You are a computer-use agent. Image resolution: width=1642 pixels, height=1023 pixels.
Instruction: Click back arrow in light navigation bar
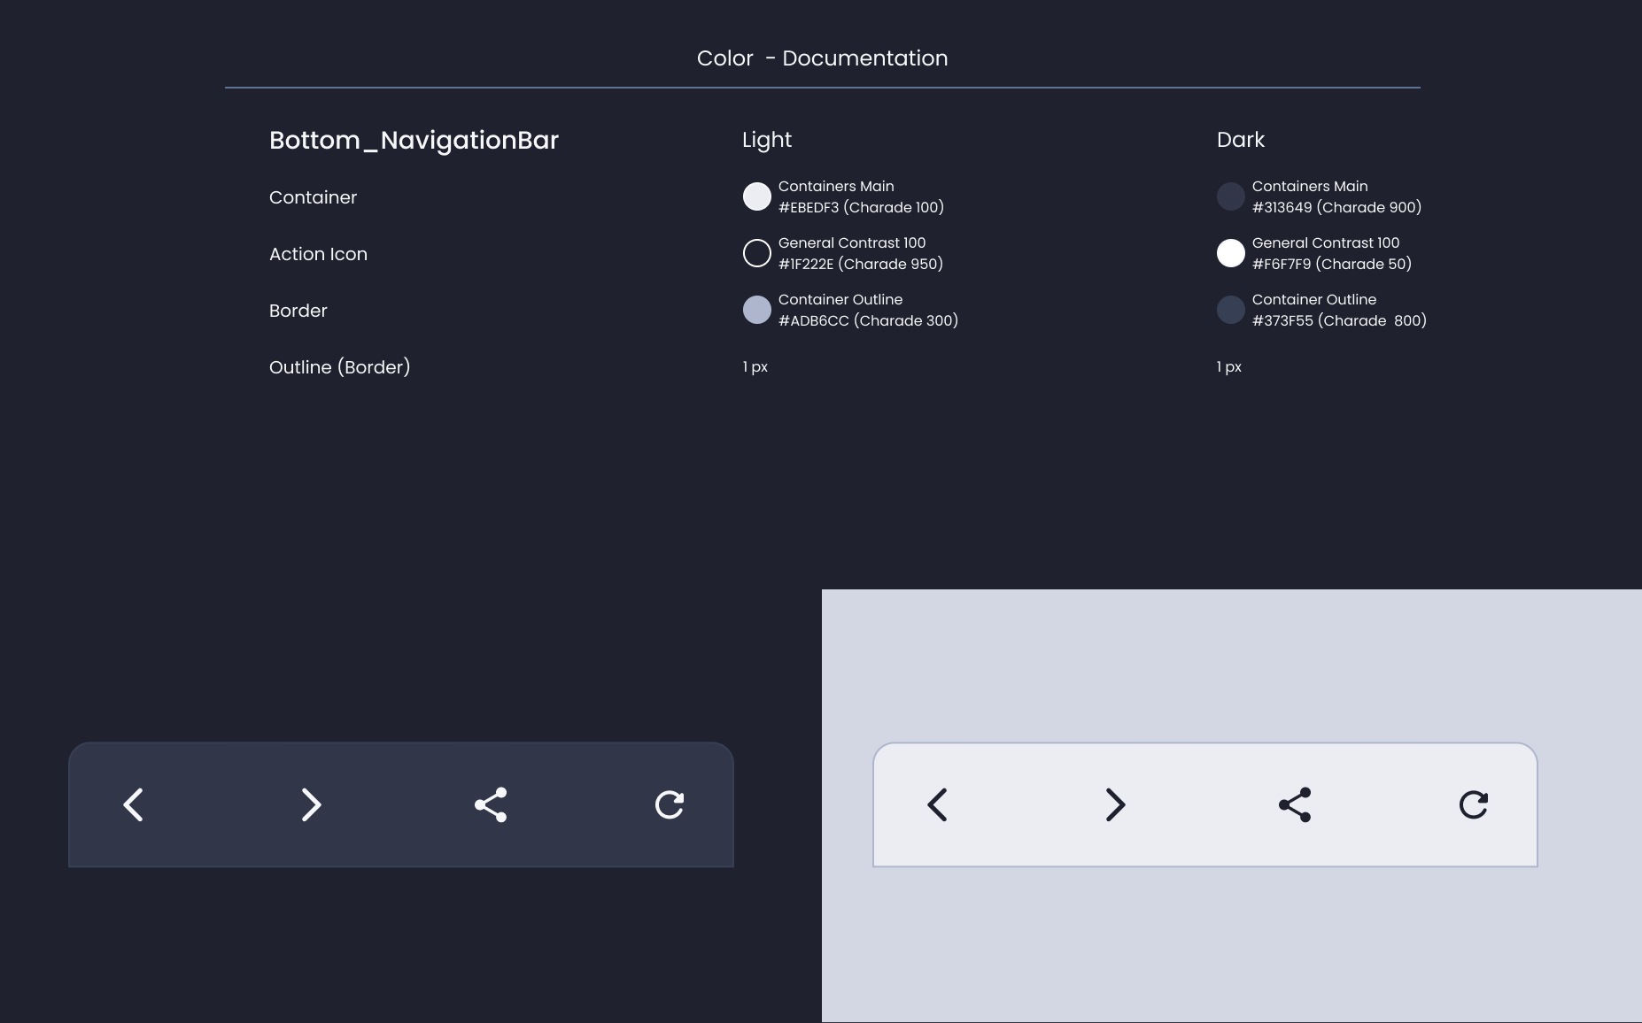(938, 805)
